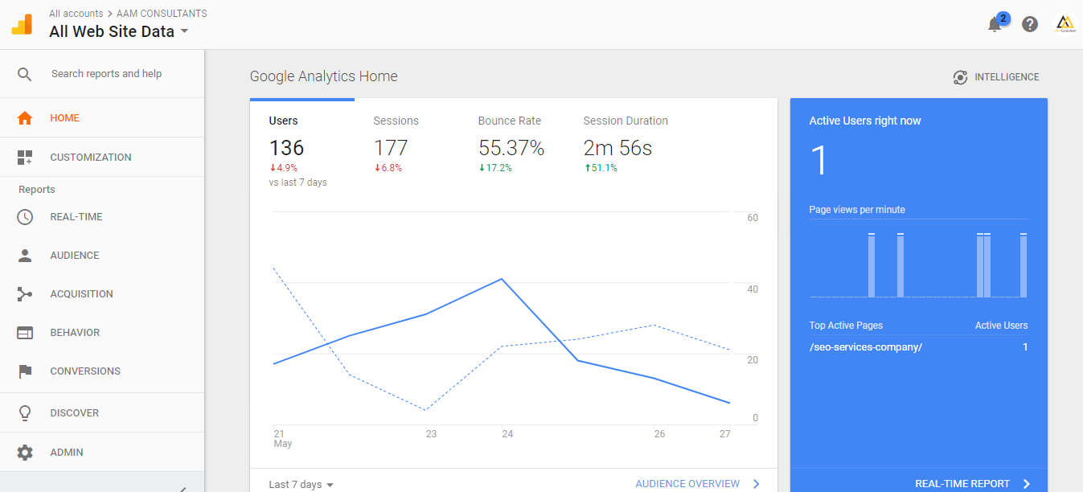Click the Behavior report icon
This screenshot has width=1083, height=492.
point(24,332)
